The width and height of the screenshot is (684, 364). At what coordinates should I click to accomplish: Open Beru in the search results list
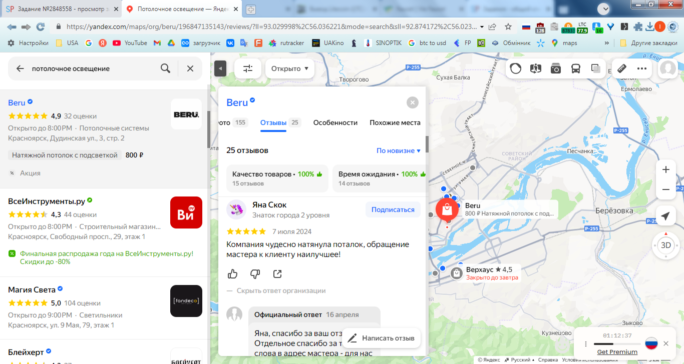(x=17, y=102)
